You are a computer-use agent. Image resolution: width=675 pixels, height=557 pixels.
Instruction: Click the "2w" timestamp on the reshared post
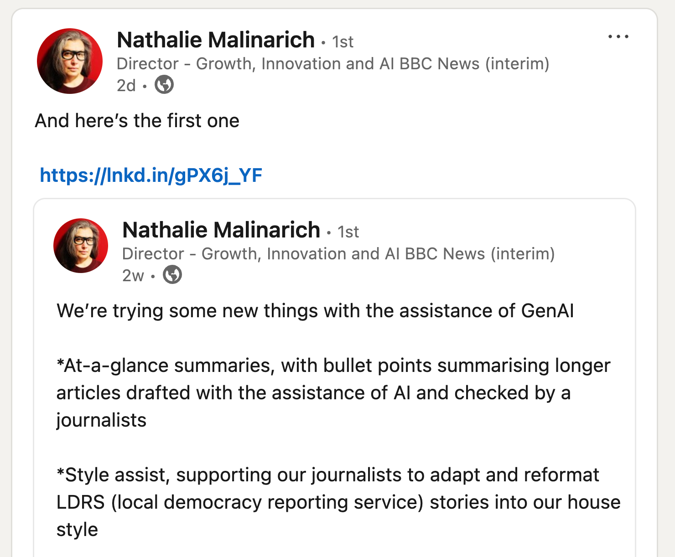point(133,276)
